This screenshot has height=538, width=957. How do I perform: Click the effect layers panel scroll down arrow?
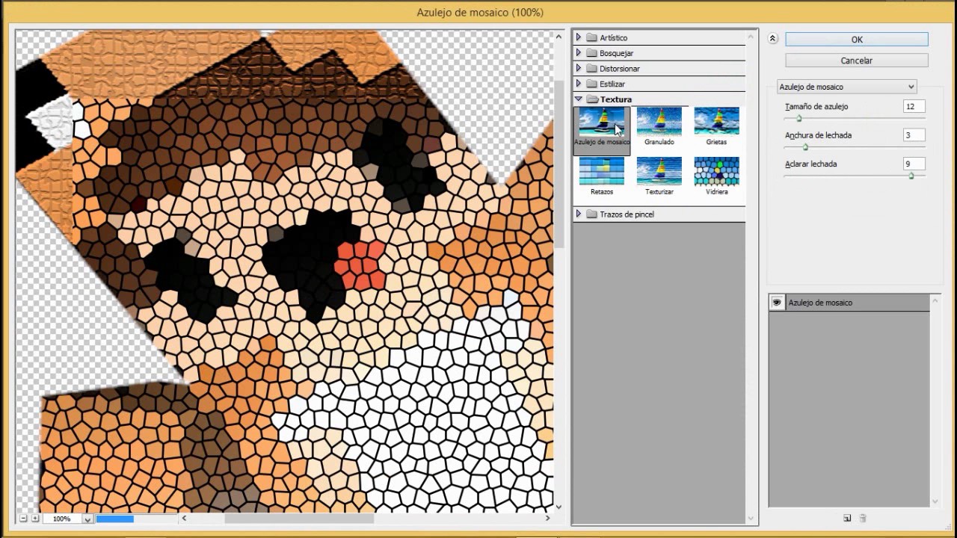(935, 502)
